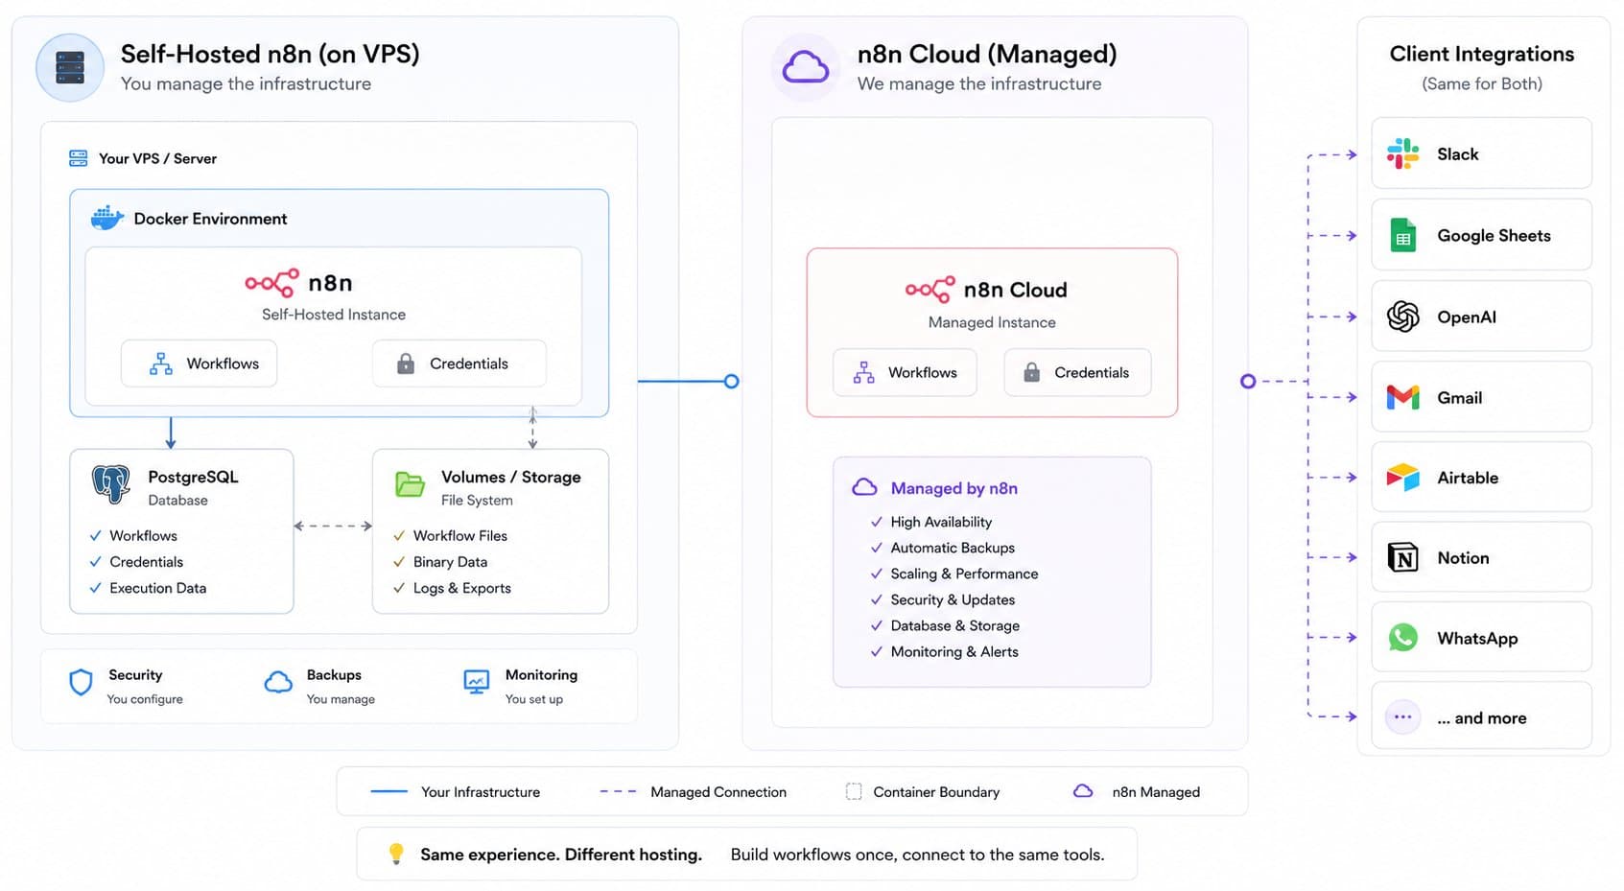Click the PostgreSQL elephant icon
The height and width of the screenshot is (891, 1624).
[x=111, y=484]
